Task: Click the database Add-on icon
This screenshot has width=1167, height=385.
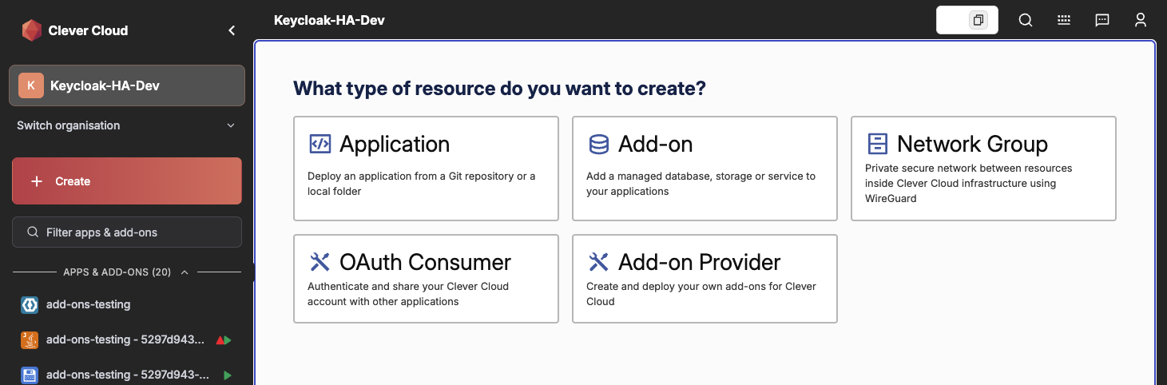Action: pos(598,144)
